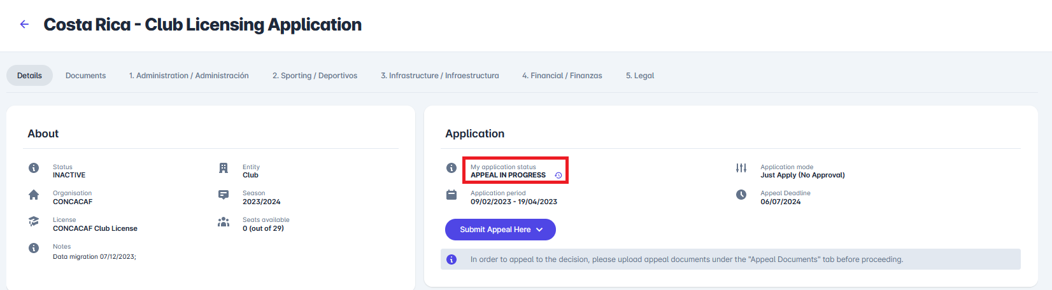Select the Infrastructure / Infraestructura tab

click(439, 75)
